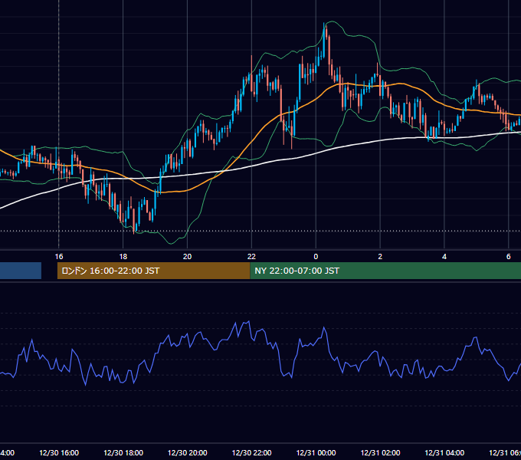This screenshot has height=460, width=521.
Task: Click hour label 4 on price chart axis
Action: pos(444,256)
